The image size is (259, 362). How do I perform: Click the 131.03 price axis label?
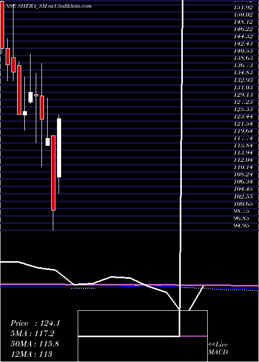point(243,87)
